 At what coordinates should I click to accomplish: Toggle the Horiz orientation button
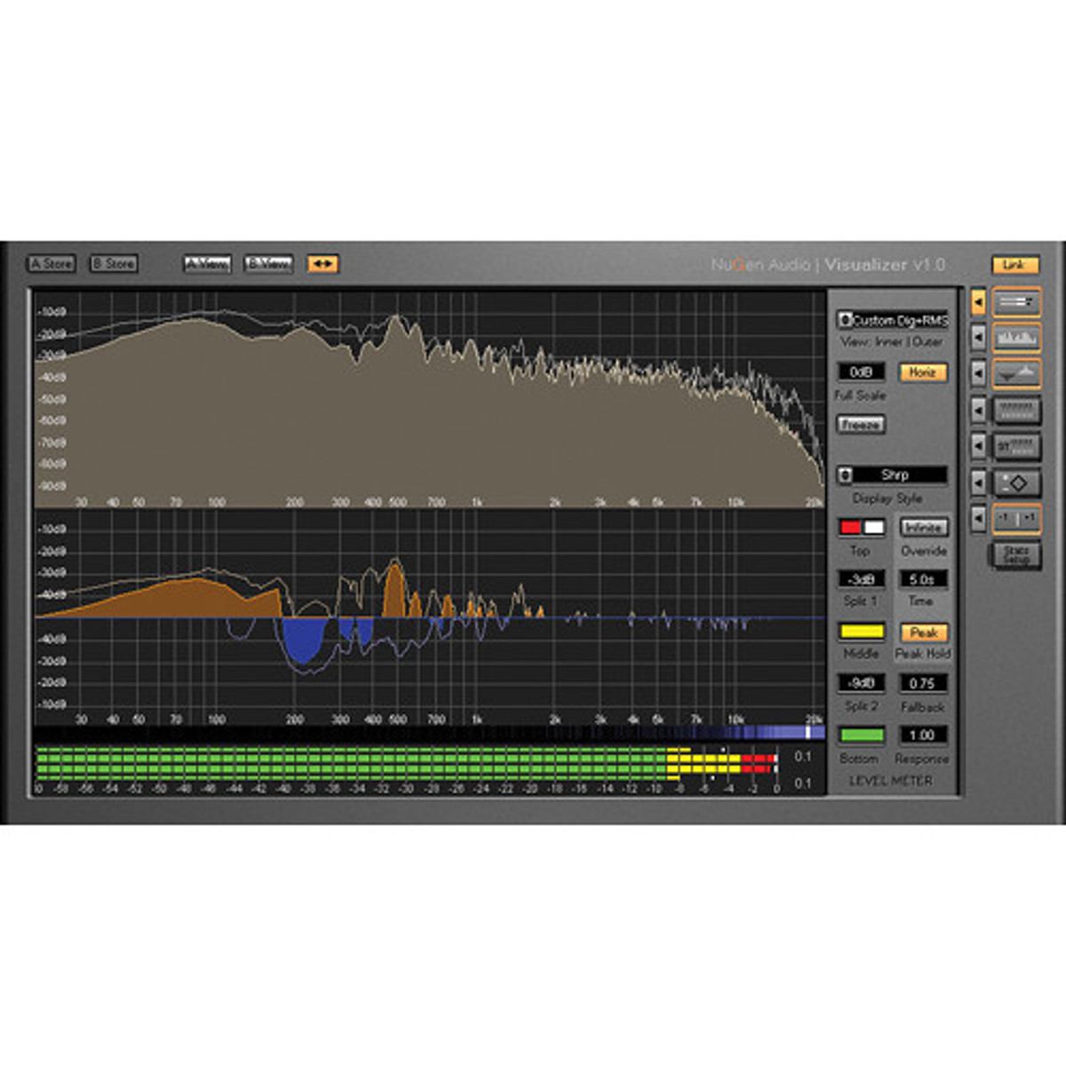[922, 372]
